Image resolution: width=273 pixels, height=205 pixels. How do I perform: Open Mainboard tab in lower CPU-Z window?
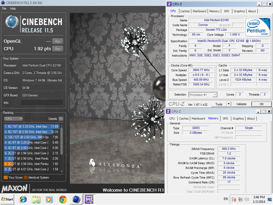tap(198, 119)
